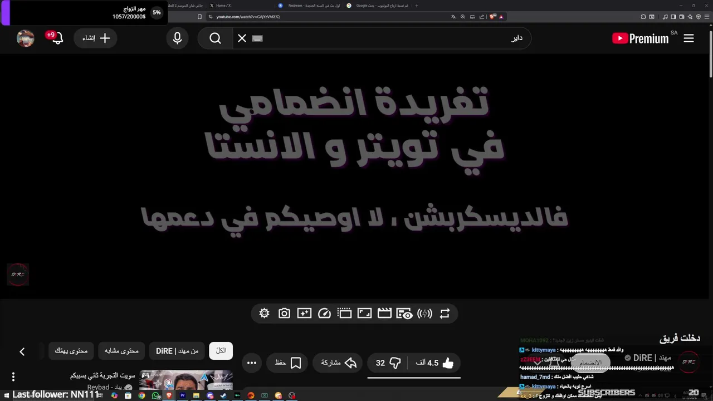Click the expand video size icon
Image resolution: width=713 pixels, height=401 pixels.
click(x=364, y=314)
